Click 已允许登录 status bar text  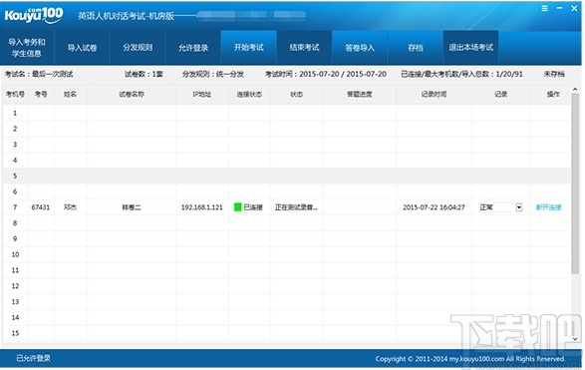(33, 358)
